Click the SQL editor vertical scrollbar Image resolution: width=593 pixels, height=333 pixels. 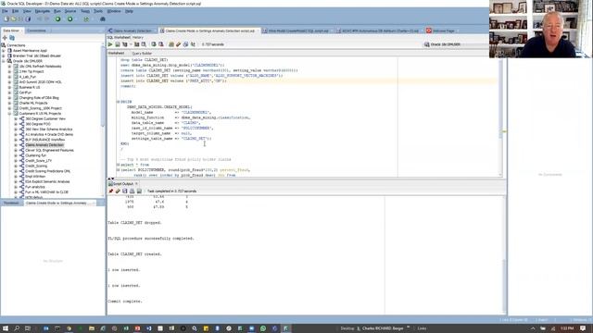[x=500, y=117]
